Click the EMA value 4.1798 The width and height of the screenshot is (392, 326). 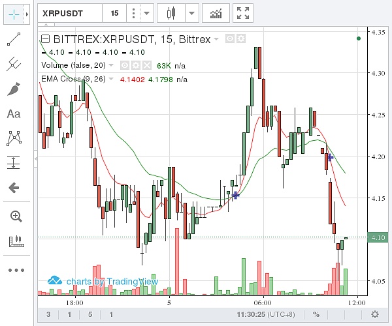tap(161, 80)
